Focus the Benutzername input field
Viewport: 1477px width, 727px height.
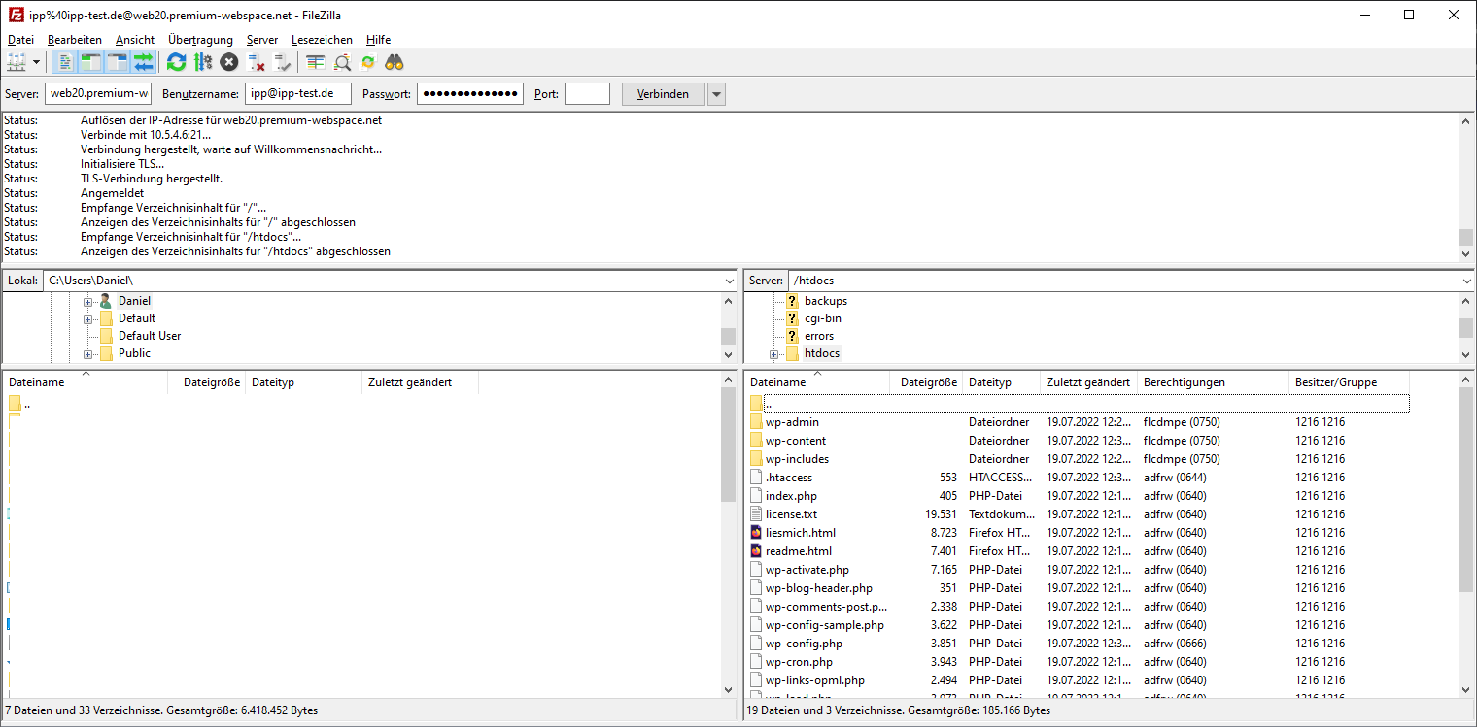tap(297, 94)
